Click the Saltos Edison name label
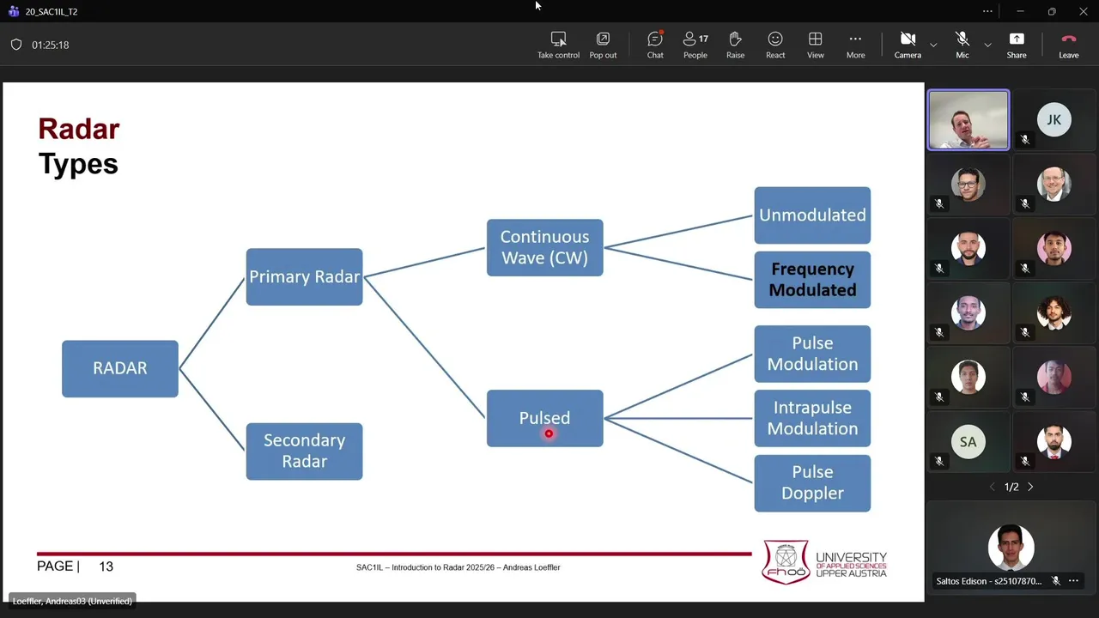Viewport: 1099px width, 618px height. [x=988, y=581]
